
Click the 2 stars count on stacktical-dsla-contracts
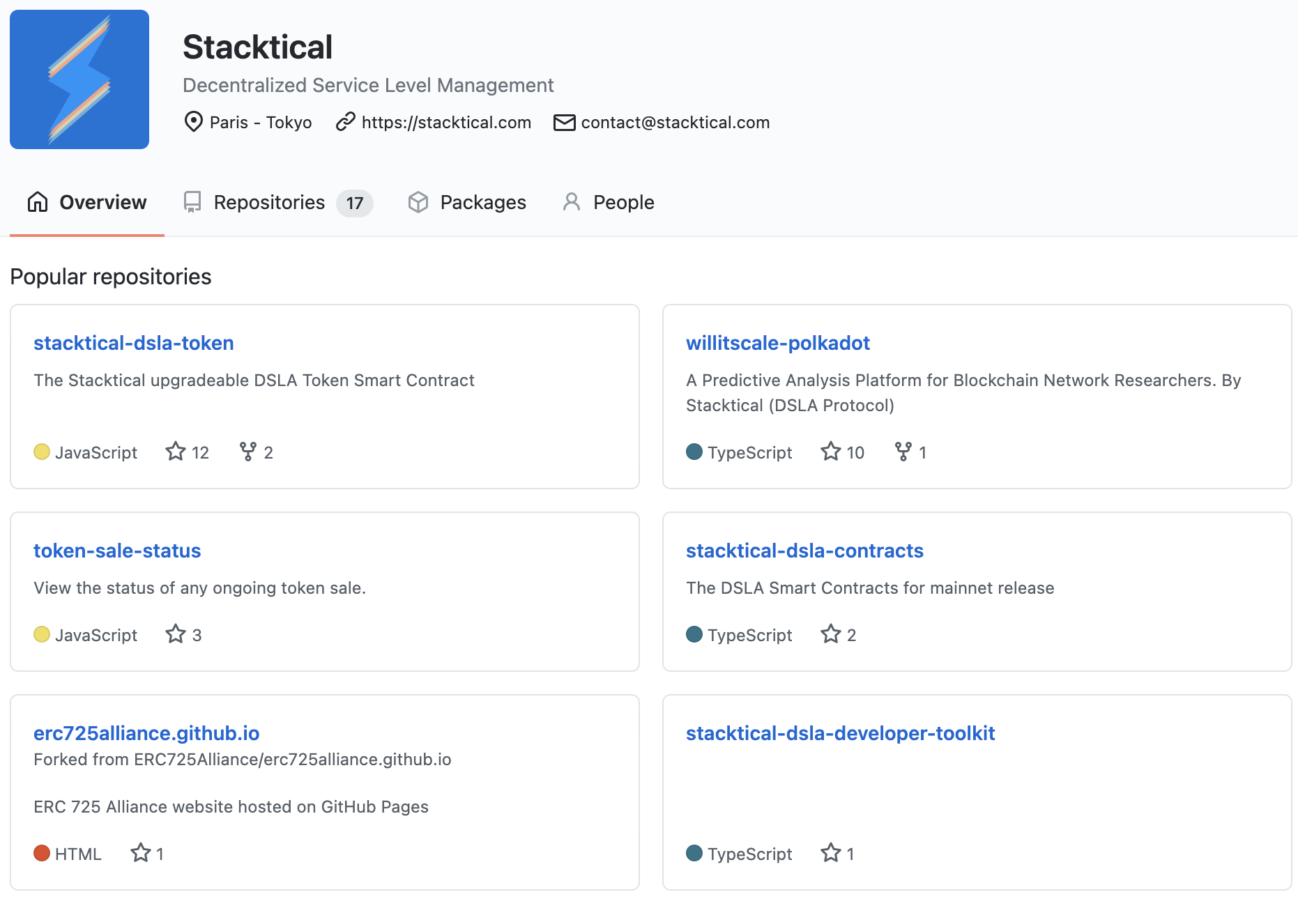[852, 636]
